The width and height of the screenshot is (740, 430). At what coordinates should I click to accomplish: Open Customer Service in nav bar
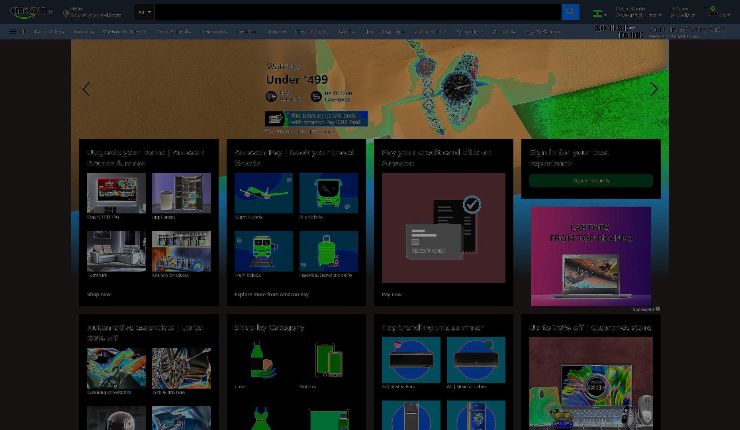point(125,31)
